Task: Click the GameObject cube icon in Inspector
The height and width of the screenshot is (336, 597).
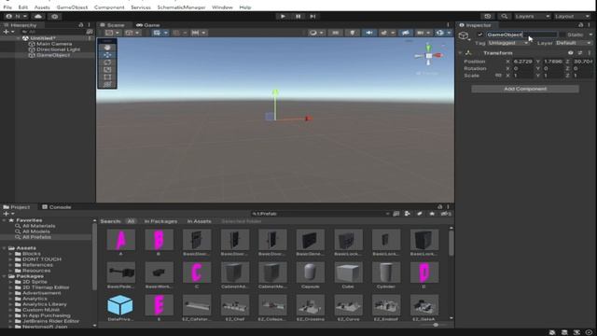Action: pos(463,35)
